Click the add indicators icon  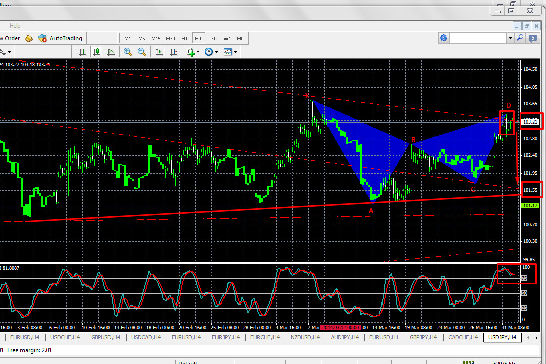tap(190, 52)
